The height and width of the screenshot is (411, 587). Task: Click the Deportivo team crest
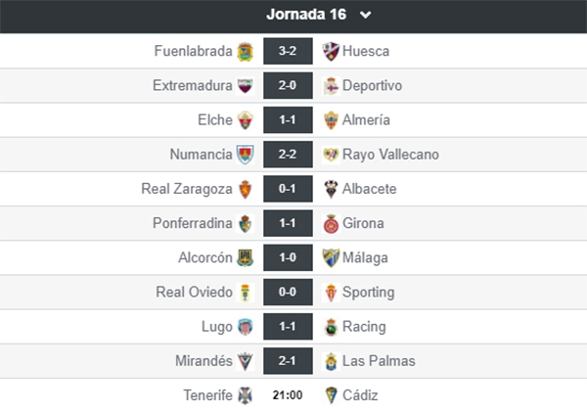coord(331,86)
